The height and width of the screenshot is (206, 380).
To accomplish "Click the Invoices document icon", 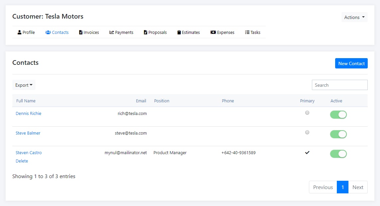I will (81, 32).
